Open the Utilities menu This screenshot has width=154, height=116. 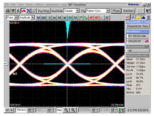39,5
